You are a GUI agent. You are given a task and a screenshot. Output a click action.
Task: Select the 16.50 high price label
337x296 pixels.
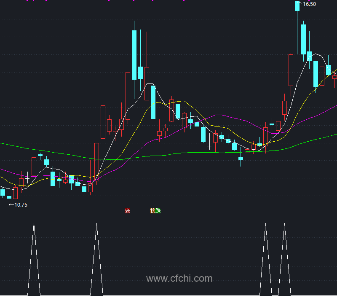click(309, 4)
